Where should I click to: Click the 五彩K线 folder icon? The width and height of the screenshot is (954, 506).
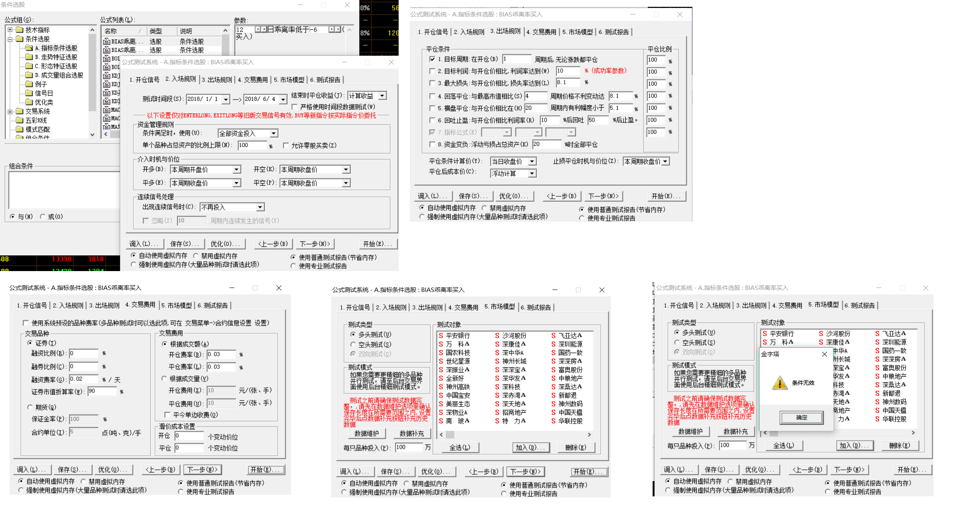[20, 120]
